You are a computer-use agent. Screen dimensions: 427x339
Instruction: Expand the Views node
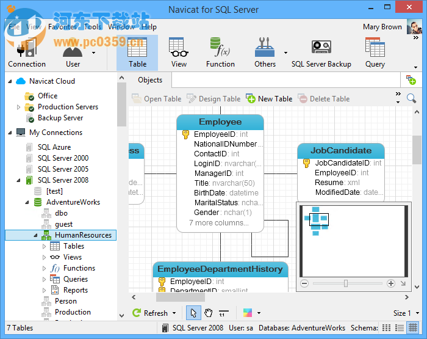(44, 257)
